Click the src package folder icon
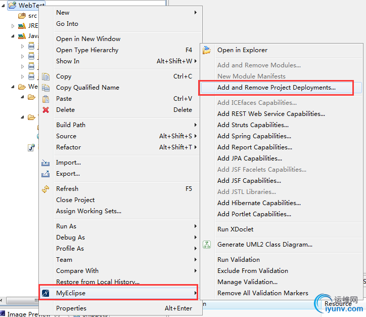366x317 pixels. [22, 16]
